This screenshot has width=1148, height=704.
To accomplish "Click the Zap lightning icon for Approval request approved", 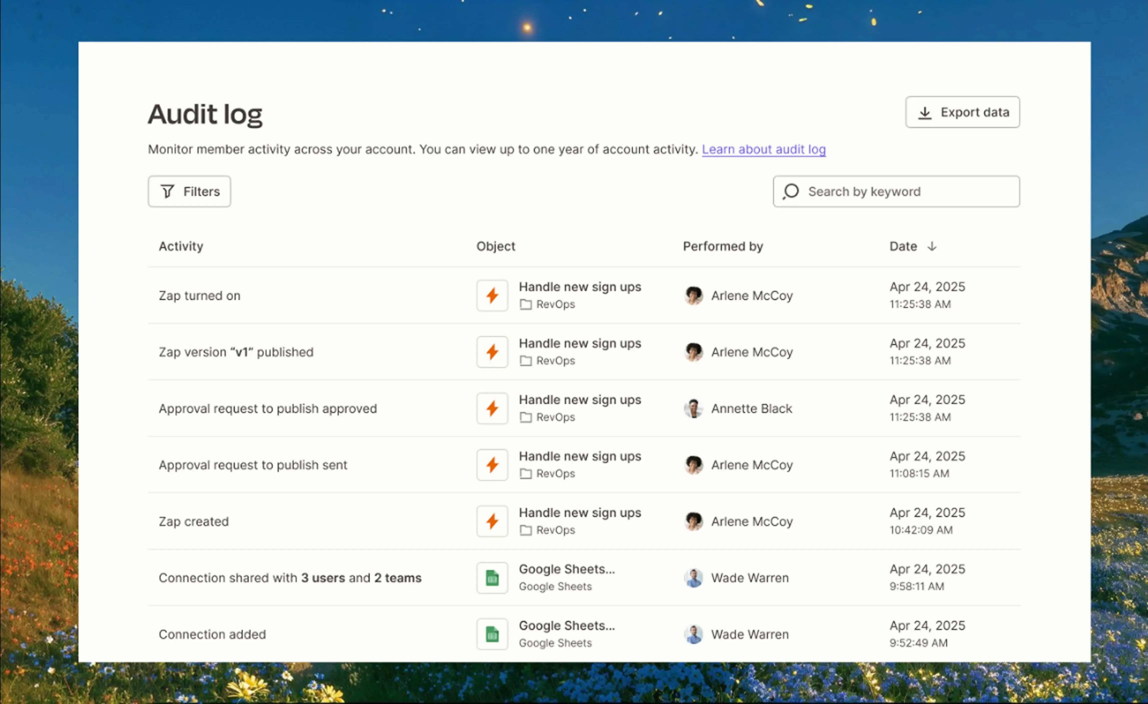I will (x=492, y=408).
